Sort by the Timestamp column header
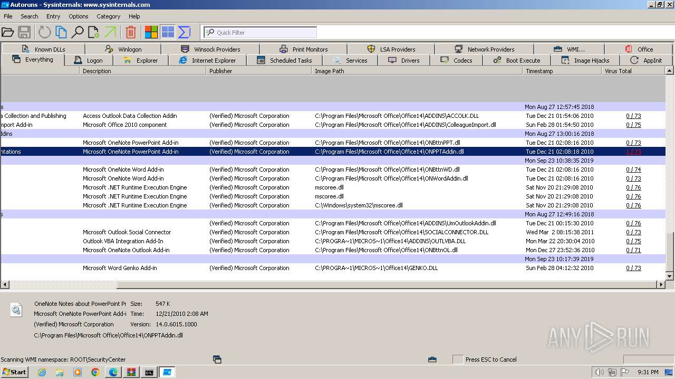Viewport: 675px width, 379px height. (x=562, y=71)
